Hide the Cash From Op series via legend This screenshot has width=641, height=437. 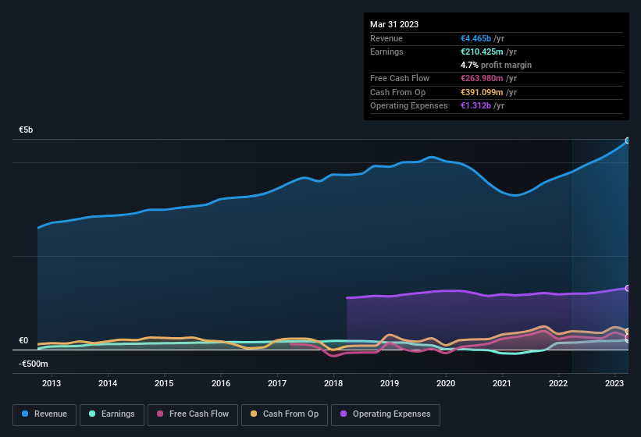coord(285,414)
